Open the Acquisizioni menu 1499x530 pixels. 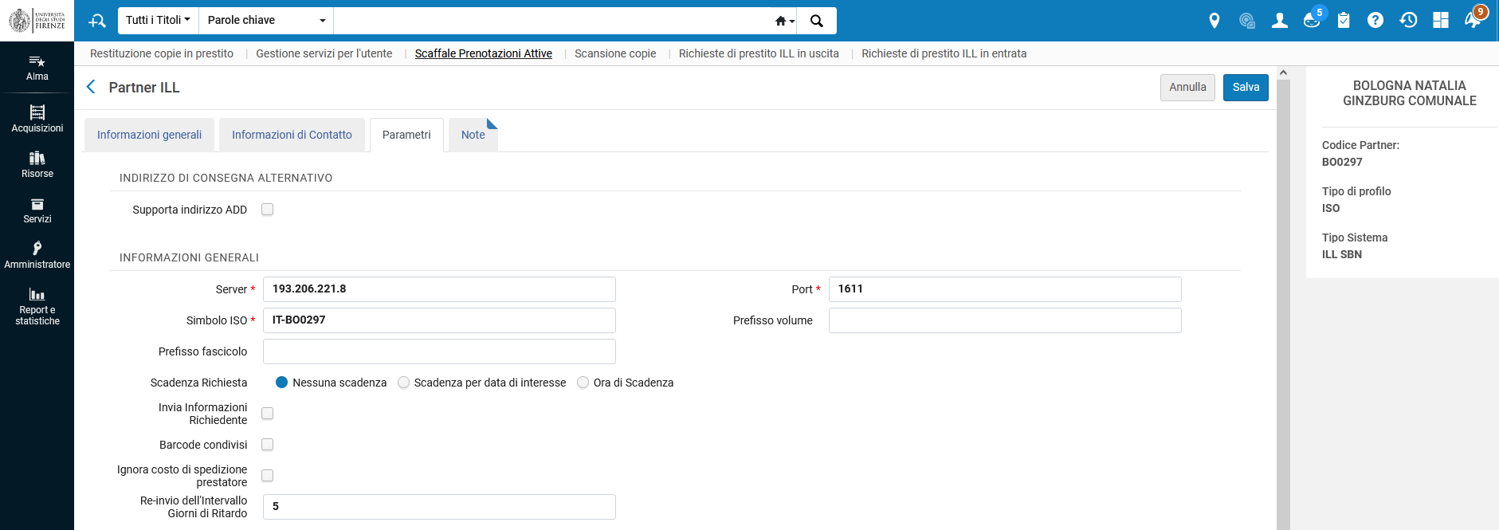(x=37, y=119)
